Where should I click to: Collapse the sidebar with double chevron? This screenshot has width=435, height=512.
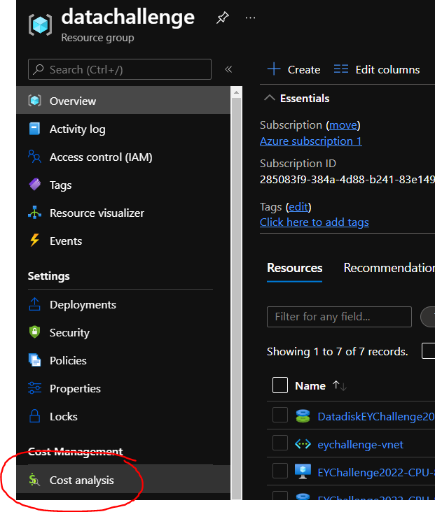click(228, 69)
